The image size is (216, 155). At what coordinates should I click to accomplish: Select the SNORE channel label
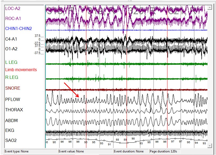(13, 88)
